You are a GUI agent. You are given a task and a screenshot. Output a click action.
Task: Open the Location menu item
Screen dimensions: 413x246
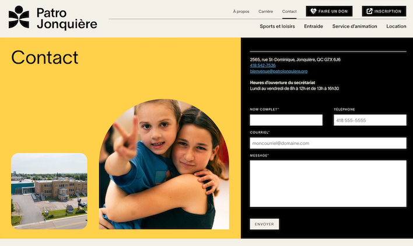click(396, 26)
